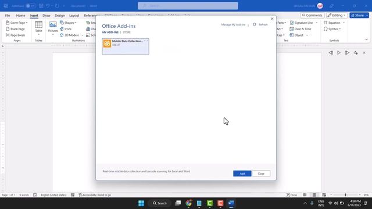Open the Windows Start menu

[141, 203]
